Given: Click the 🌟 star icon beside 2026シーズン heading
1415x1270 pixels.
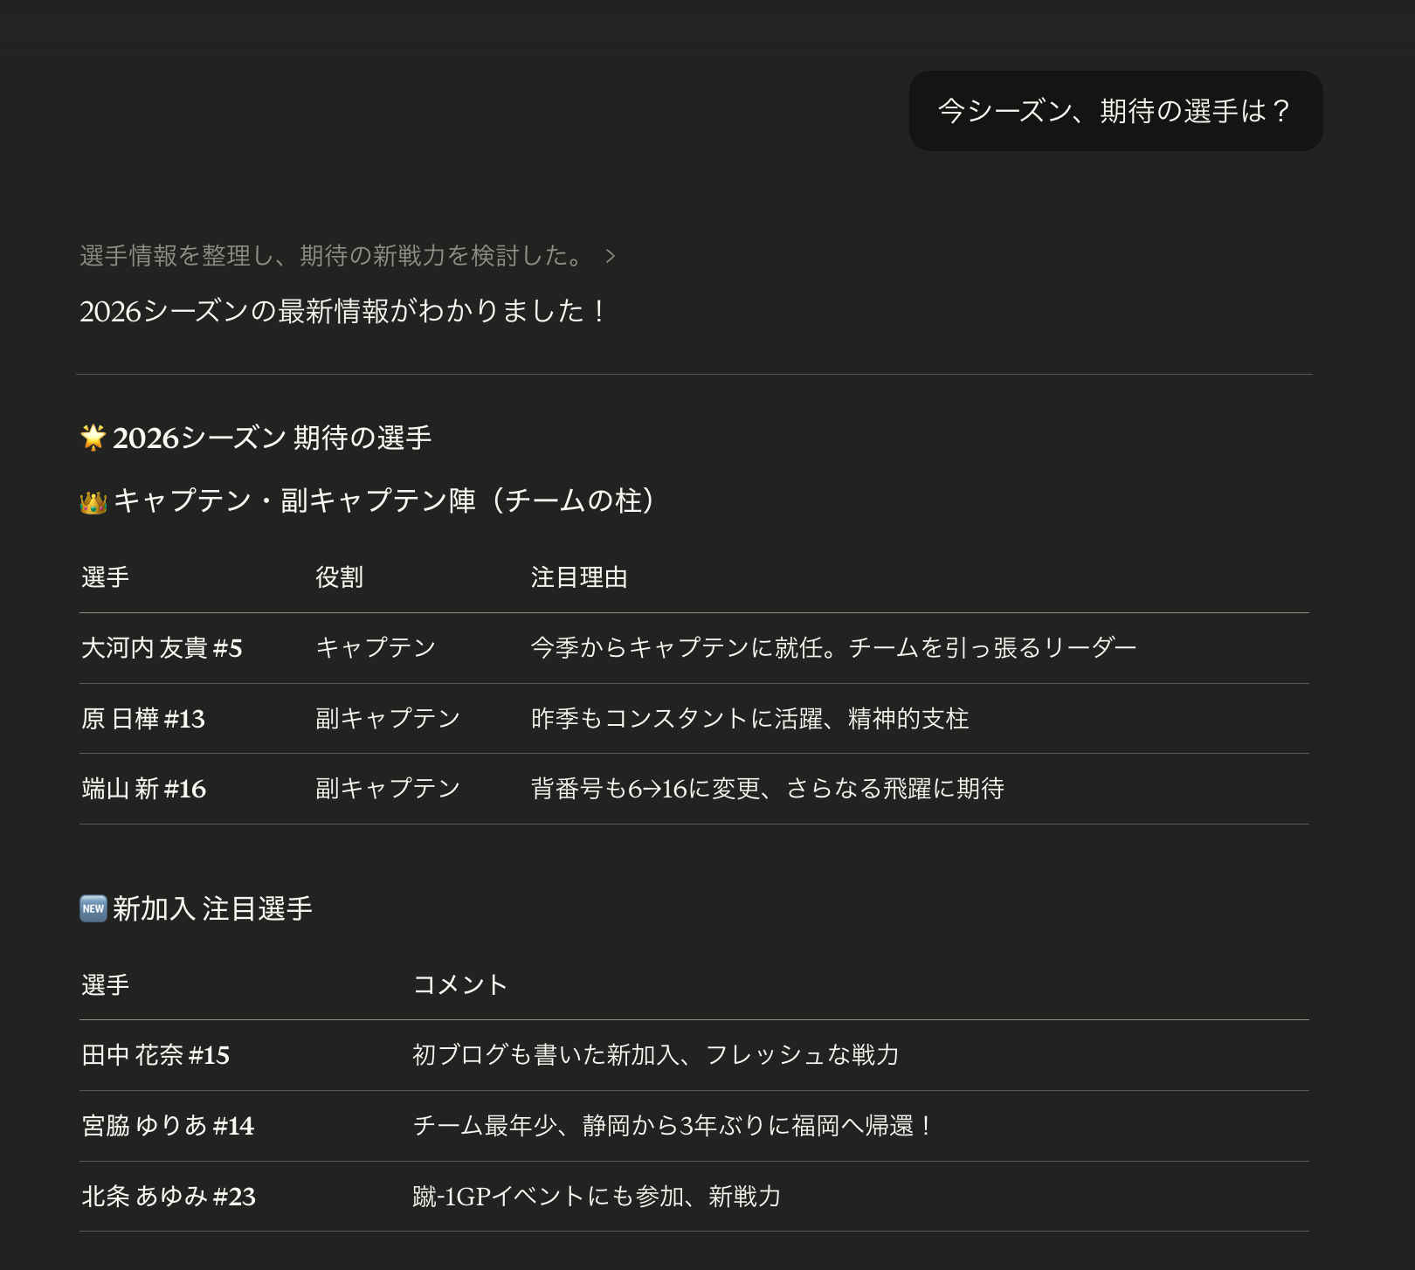Looking at the screenshot, I should point(93,438).
